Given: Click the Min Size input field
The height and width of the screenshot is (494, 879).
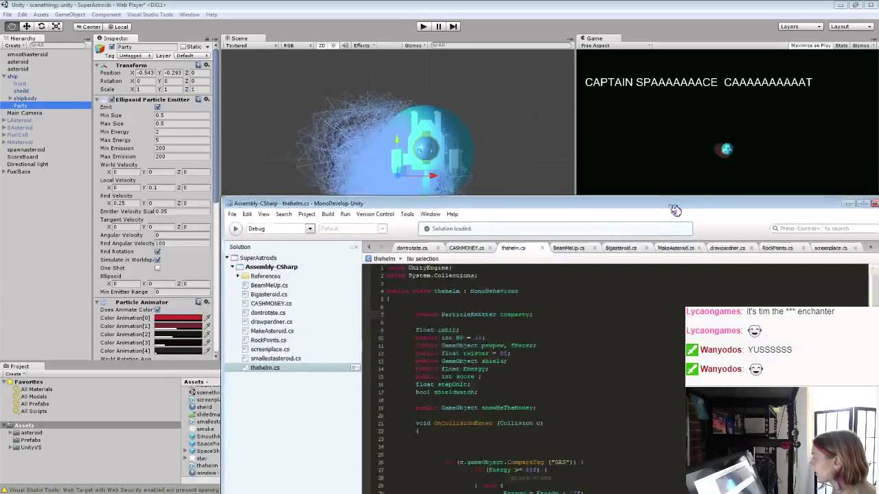Looking at the screenshot, I should click(x=182, y=115).
